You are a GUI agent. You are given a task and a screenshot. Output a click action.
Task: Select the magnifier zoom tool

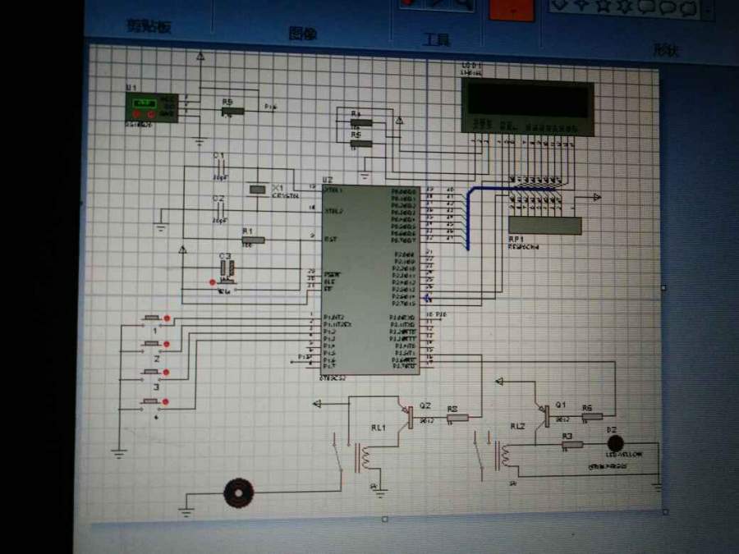[x=463, y=4]
